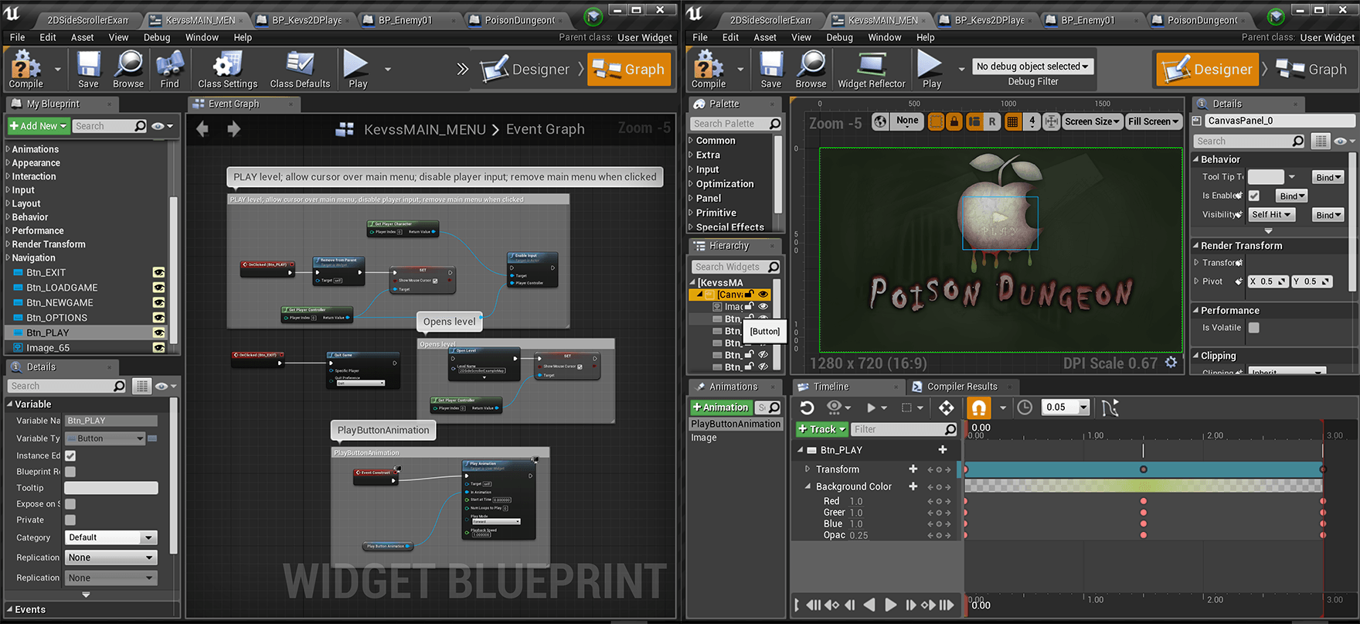Open the Debug menu in the right window
The height and width of the screenshot is (624, 1360).
(839, 37)
